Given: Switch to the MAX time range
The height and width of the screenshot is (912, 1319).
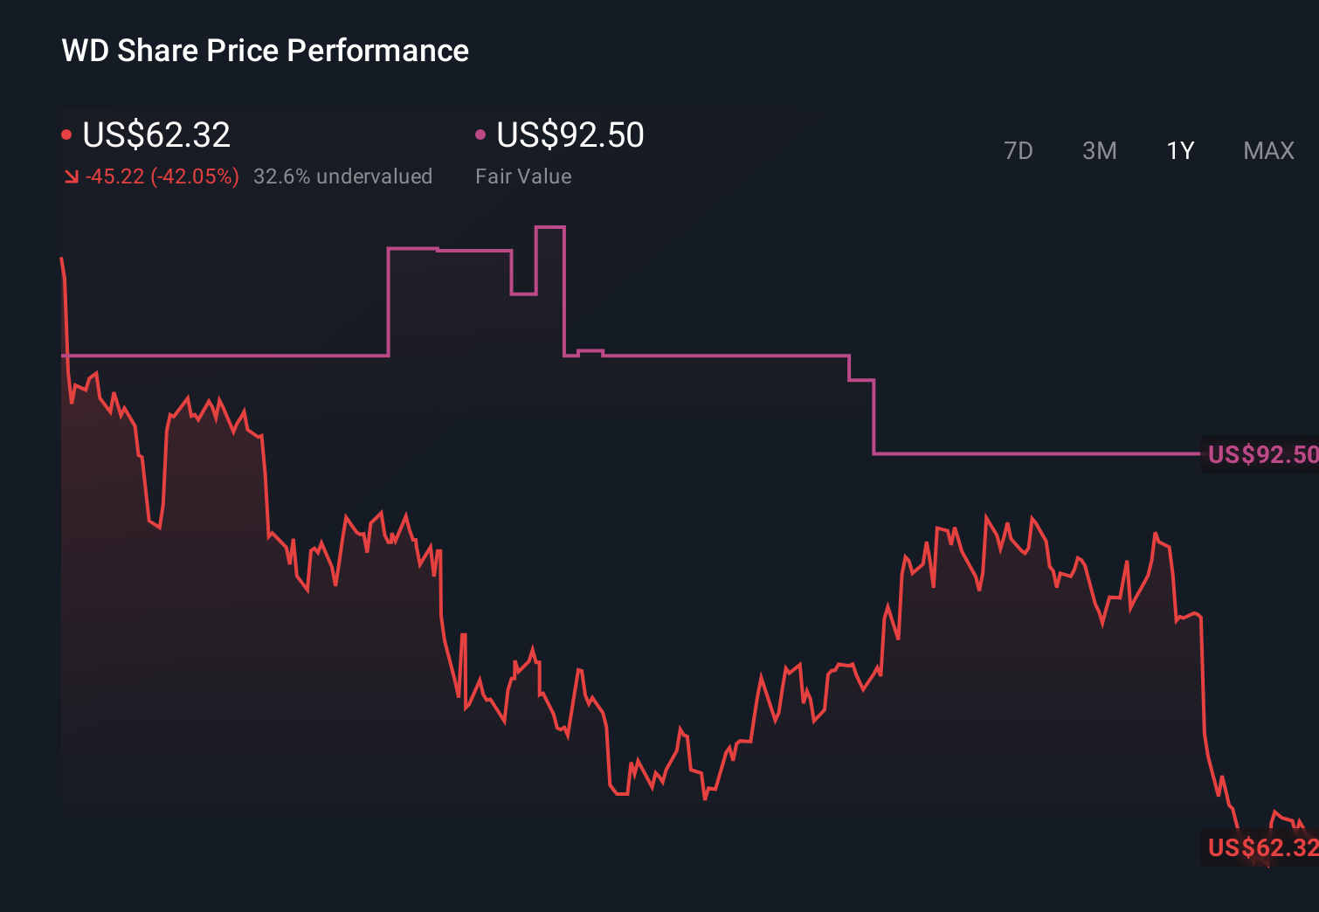Looking at the screenshot, I should [1268, 150].
